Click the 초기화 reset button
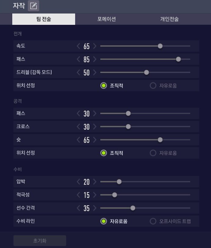 (x=40, y=241)
